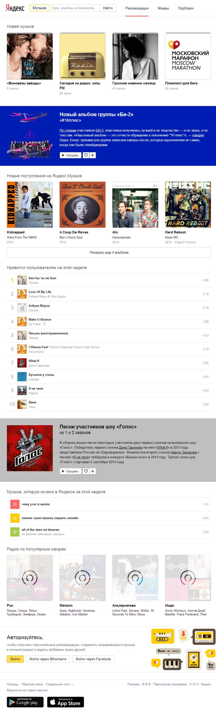Start the Рок genre radio
The image size is (216, 726).
pyautogui.click(x=30, y=578)
